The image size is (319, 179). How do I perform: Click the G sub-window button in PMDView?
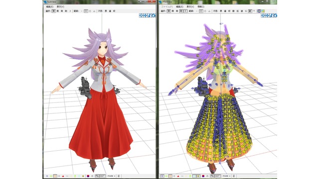pyautogui.click(x=246, y=11)
